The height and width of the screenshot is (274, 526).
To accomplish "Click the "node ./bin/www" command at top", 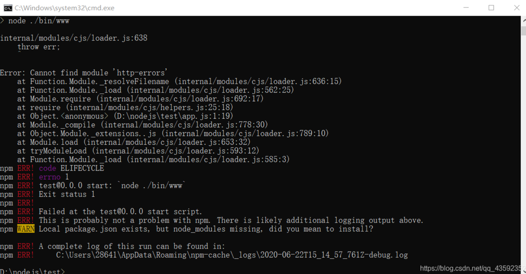I will (38, 21).
